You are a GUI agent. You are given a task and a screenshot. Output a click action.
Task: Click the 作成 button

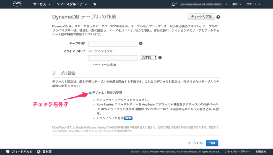212,143
